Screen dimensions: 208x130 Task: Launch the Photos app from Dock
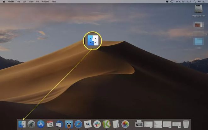point(125,124)
